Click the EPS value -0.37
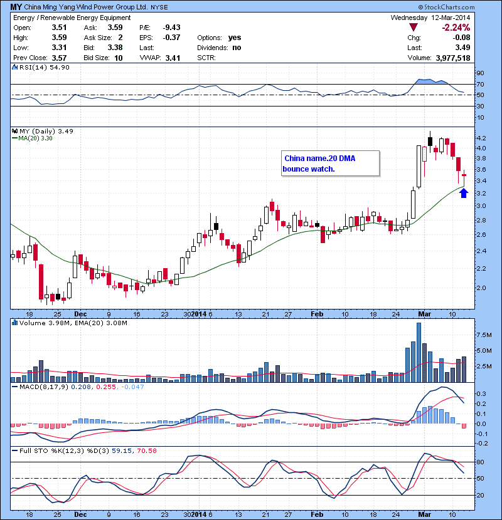 coord(171,38)
